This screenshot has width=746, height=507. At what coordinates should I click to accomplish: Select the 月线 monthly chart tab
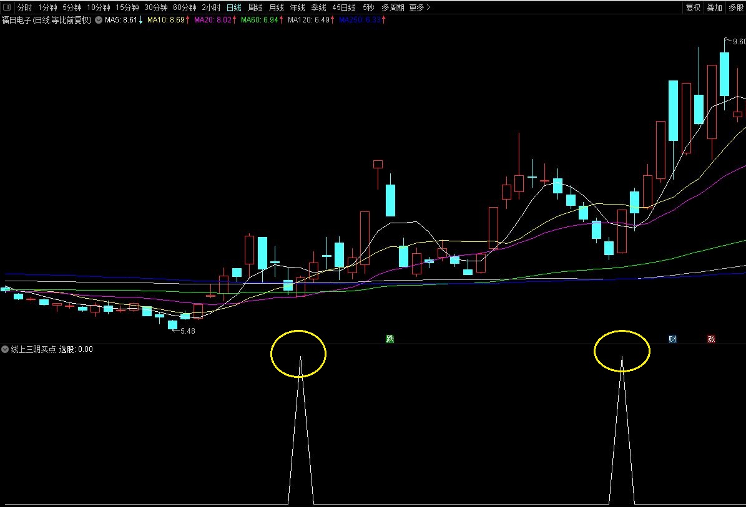coord(276,7)
